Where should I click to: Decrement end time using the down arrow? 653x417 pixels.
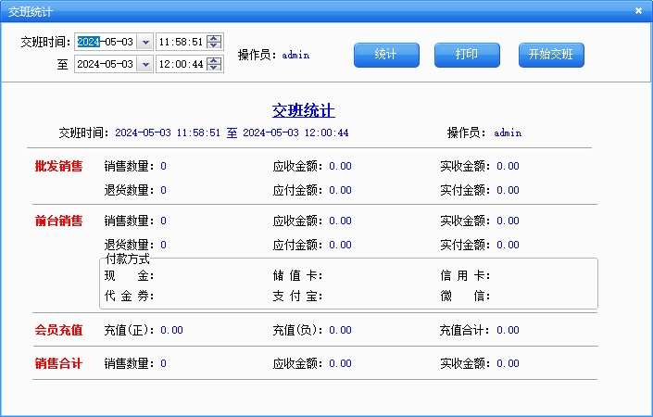215,68
